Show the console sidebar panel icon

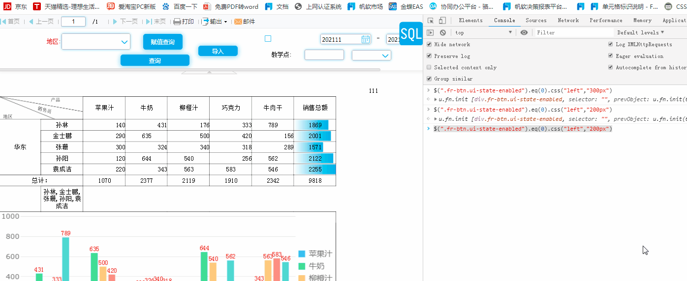tap(431, 32)
